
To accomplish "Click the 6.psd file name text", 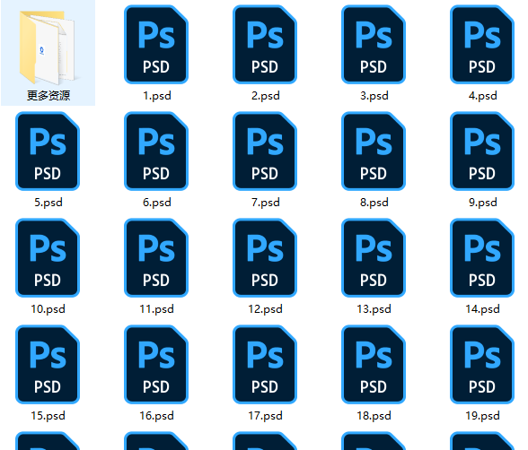I will click(x=157, y=203).
